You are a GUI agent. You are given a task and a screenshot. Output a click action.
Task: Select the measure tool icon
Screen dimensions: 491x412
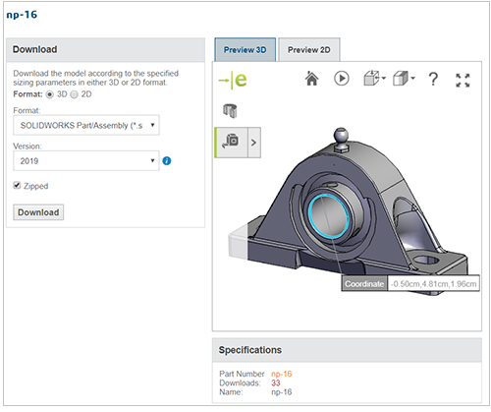coord(231,143)
